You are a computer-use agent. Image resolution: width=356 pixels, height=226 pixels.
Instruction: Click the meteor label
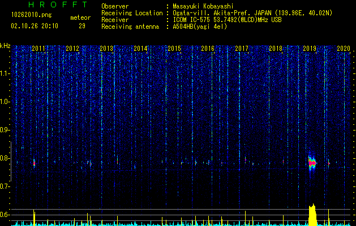point(80,18)
